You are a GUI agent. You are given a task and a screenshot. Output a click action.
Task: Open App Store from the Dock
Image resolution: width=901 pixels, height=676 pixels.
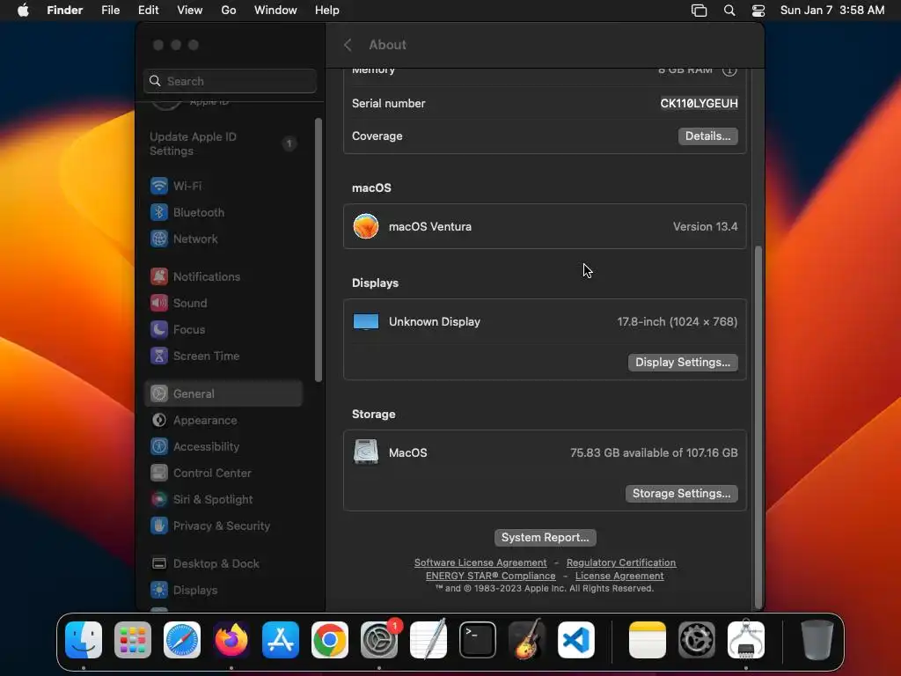pyautogui.click(x=281, y=640)
